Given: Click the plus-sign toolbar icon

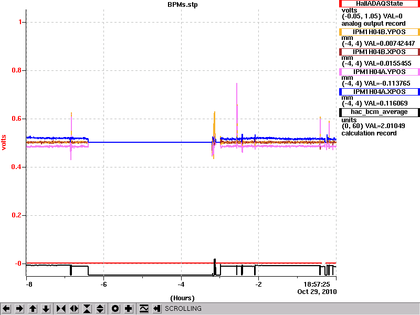Looking at the screenshot, I should [x=129, y=309].
